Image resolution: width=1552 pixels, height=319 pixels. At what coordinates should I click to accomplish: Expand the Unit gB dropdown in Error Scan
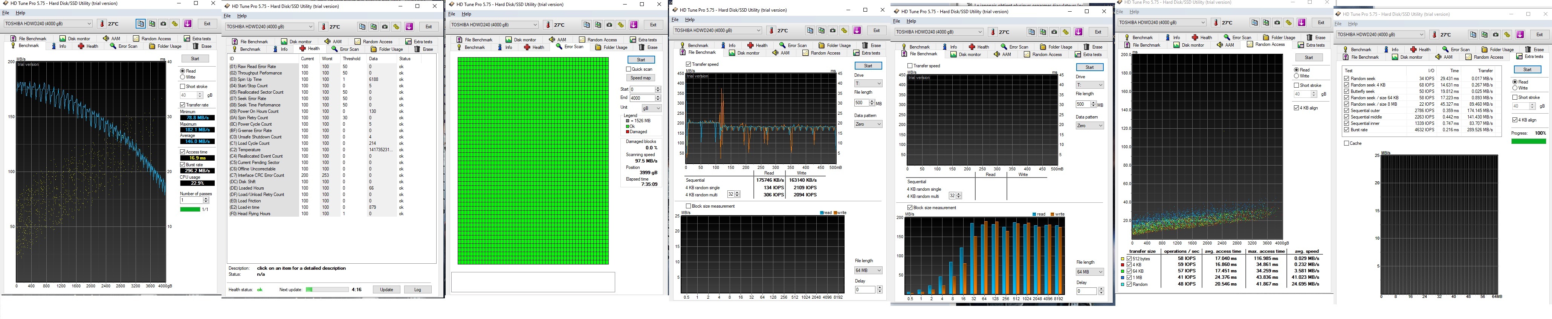pos(652,108)
